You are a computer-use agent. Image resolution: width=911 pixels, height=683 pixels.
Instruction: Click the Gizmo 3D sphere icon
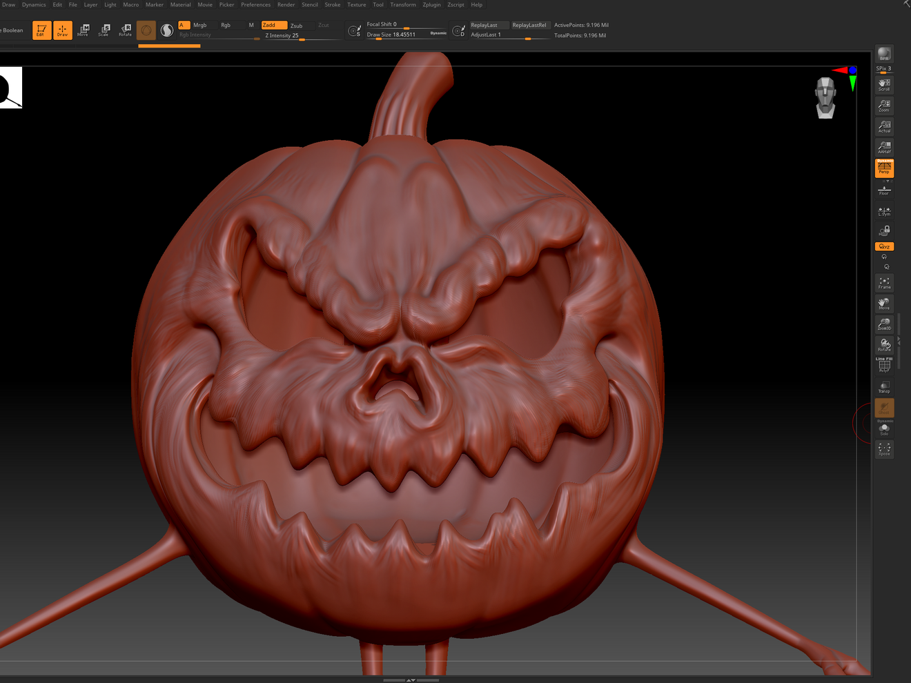(146, 30)
